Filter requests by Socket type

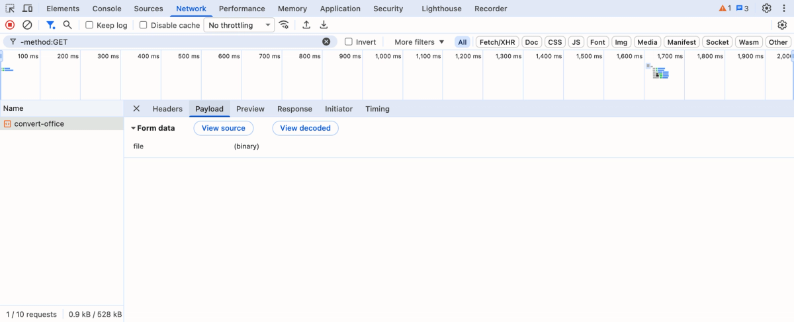pyautogui.click(x=717, y=42)
